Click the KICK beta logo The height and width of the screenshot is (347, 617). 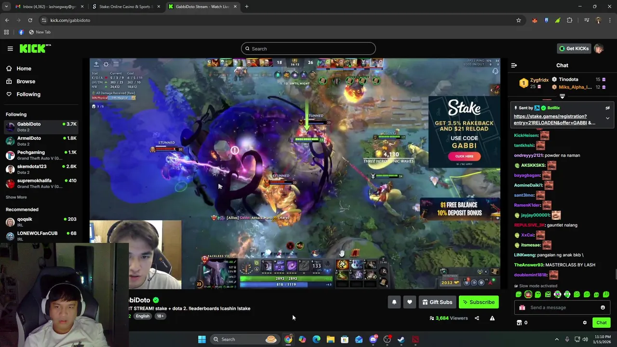tap(35, 48)
